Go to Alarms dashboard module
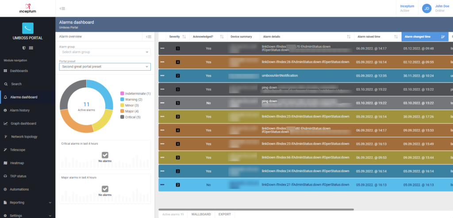The image size is (453, 218). pyautogui.click(x=28, y=97)
